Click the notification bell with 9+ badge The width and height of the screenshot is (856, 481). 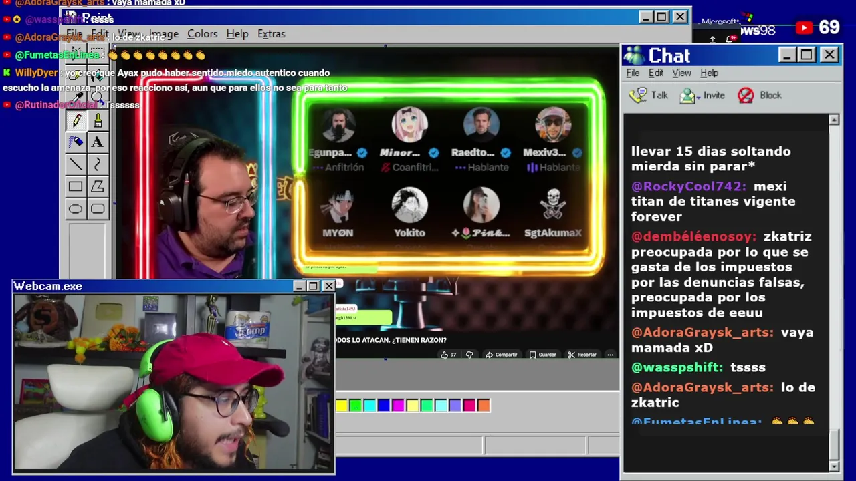coord(731,39)
